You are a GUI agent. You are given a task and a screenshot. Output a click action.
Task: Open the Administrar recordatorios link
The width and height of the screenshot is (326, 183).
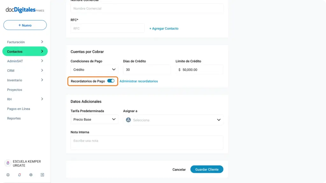tap(139, 81)
